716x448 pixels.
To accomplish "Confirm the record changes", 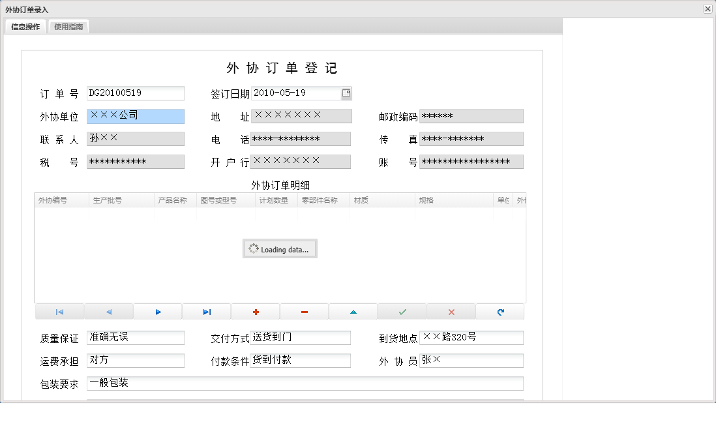I will click(402, 311).
